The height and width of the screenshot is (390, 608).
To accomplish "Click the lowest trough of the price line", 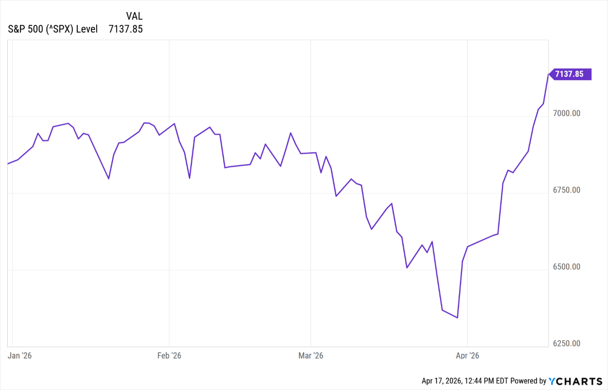I will point(457,318).
